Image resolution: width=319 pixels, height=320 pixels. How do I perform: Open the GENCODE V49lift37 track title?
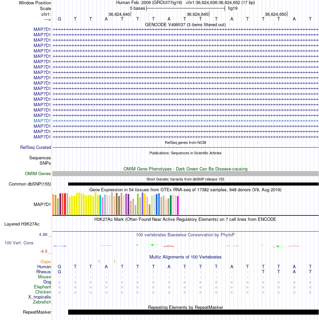point(185,25)
